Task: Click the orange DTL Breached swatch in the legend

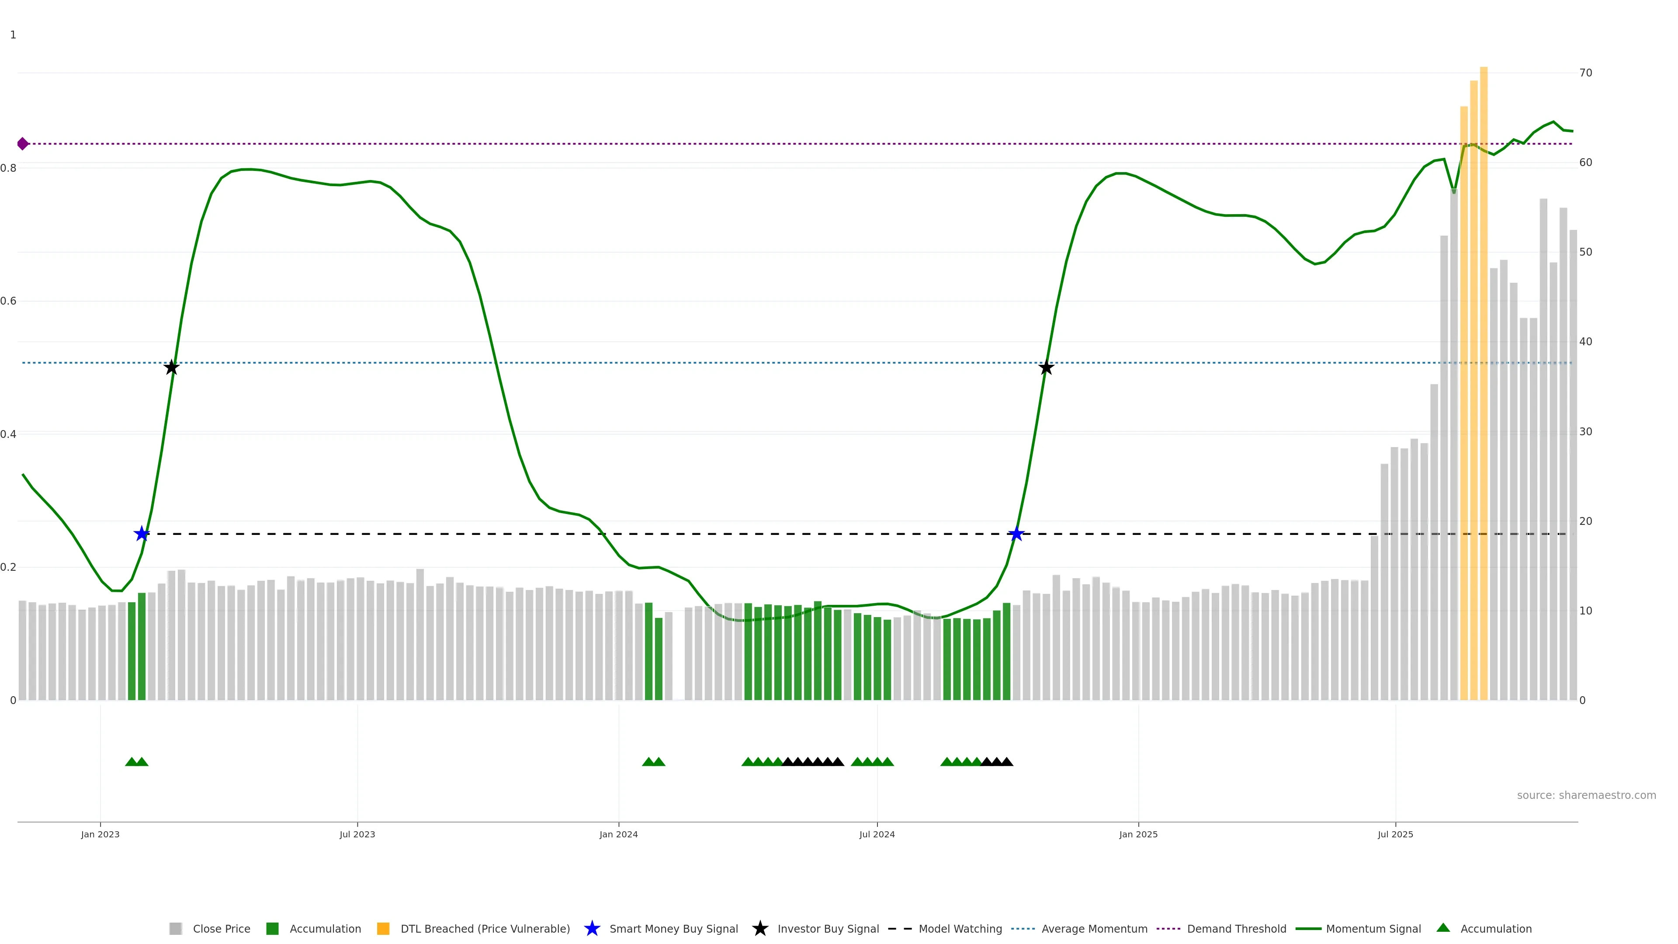Action: pyautogui.click(x=383, y=928)
